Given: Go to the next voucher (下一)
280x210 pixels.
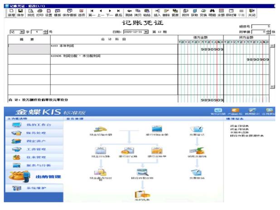Looking at the screenshot, I should tap(110, 13).
